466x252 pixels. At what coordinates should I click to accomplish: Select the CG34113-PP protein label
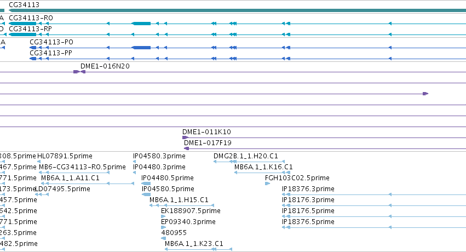pyautogui.click(x=51, y=53)
